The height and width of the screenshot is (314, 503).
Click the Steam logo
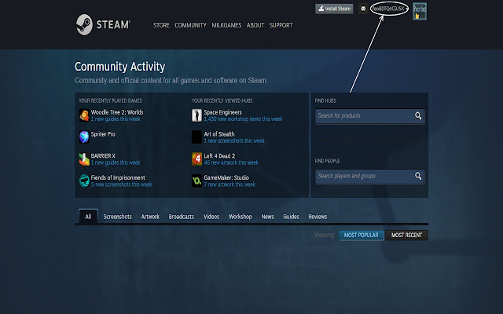(x=103, y=24)
